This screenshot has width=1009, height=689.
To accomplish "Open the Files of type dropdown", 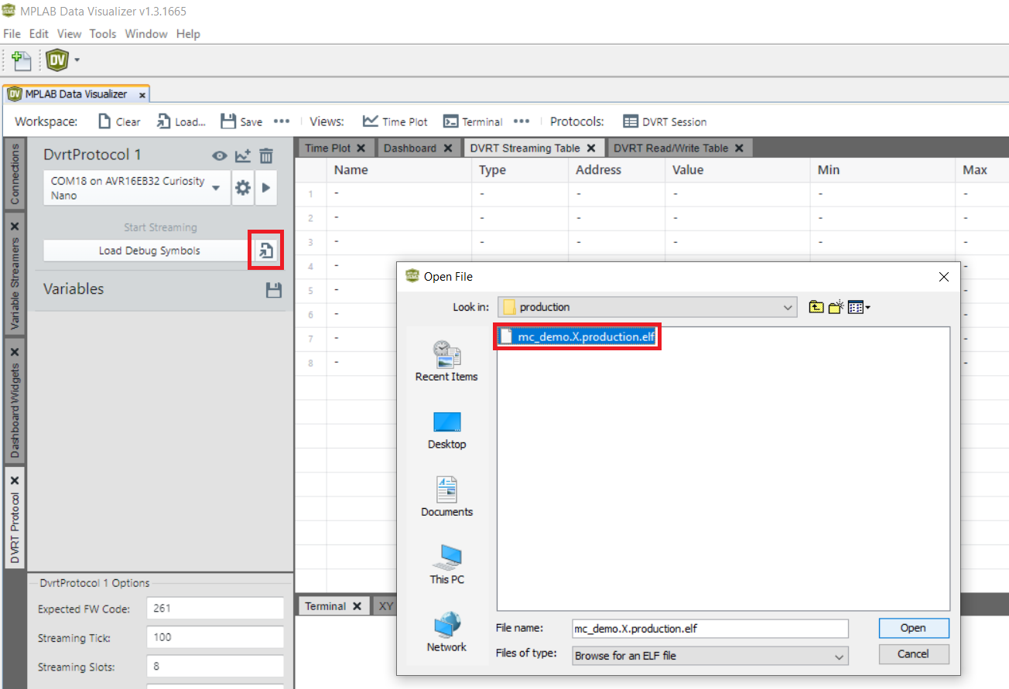I will pos(710,656).
